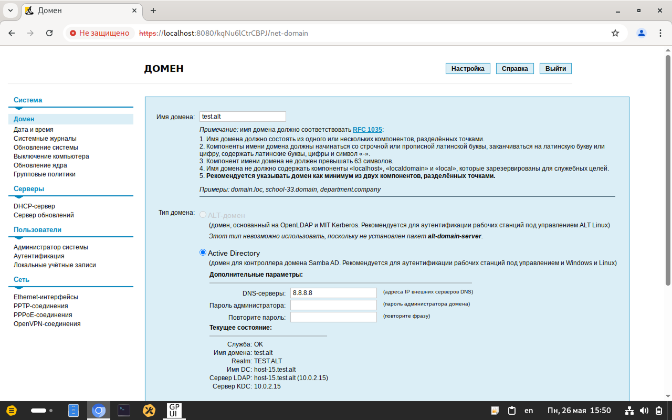Reload the page with the refresh icon
Screen dimensions: 672x420
[x=49, y=33]
